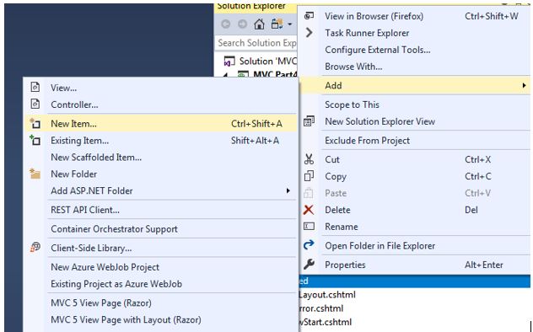Expand the Add ASP.NET Folder submenu arrow
Viewport: 533px width, 332px height.
point(288,190)
